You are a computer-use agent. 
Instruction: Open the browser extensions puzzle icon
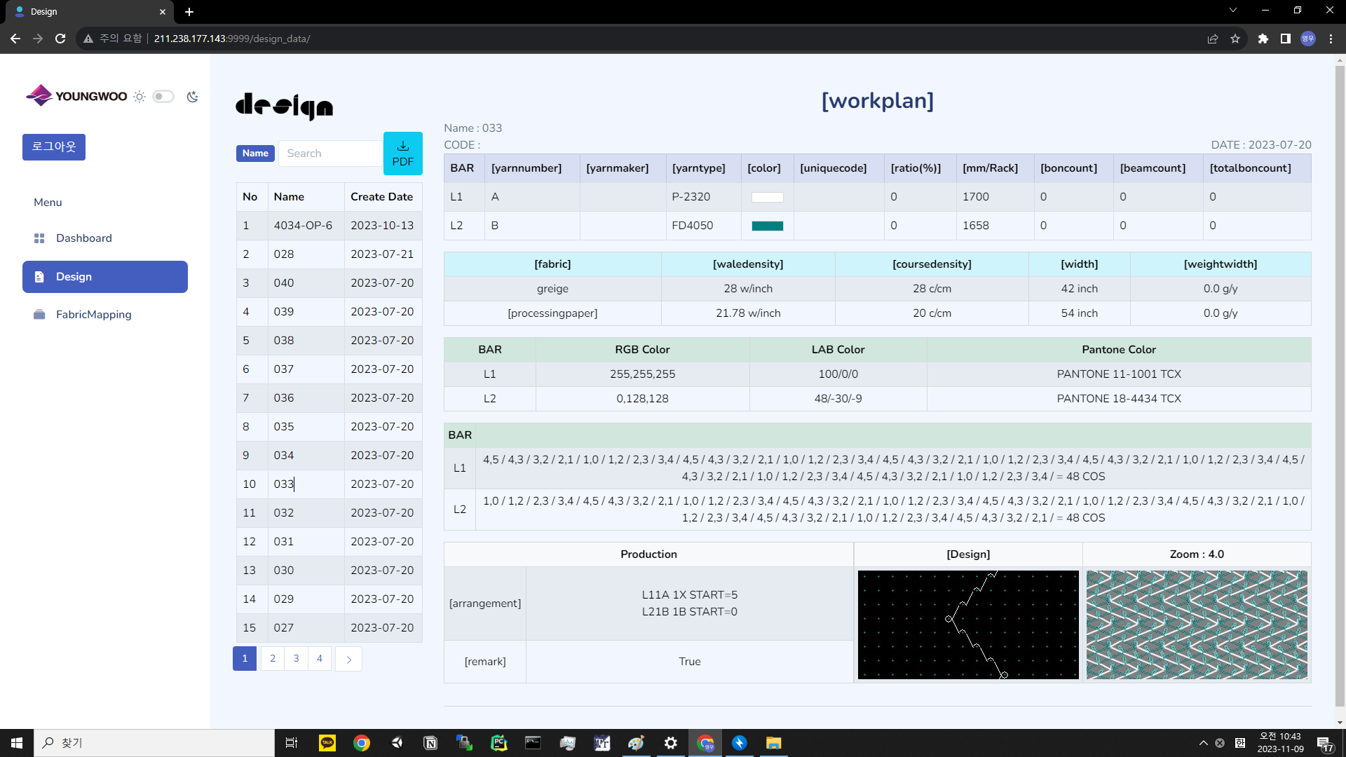(x=1263, y=39)
